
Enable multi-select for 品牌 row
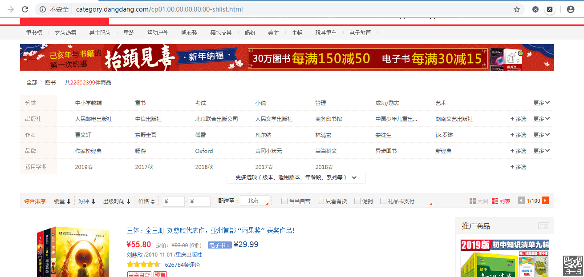tap(518, 151)
